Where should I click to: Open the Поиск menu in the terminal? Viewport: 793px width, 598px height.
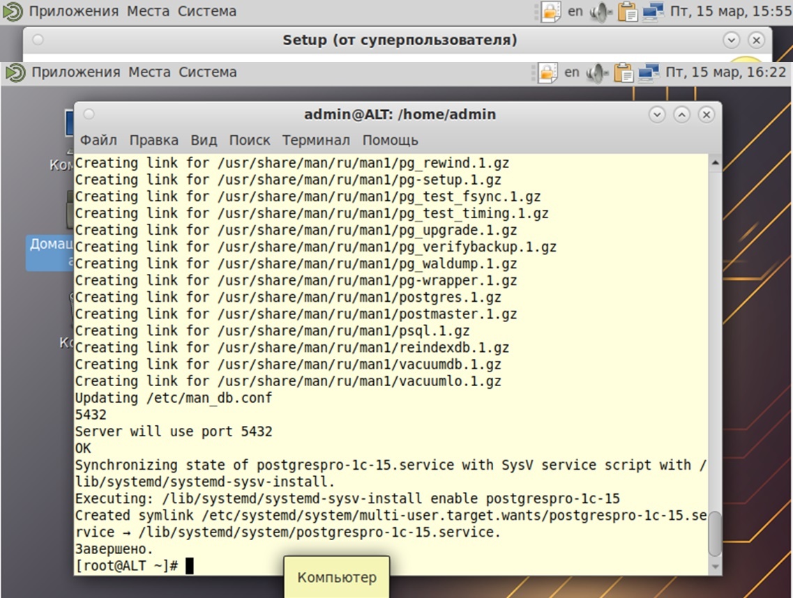pyautogui.click(x=249, y=140)
